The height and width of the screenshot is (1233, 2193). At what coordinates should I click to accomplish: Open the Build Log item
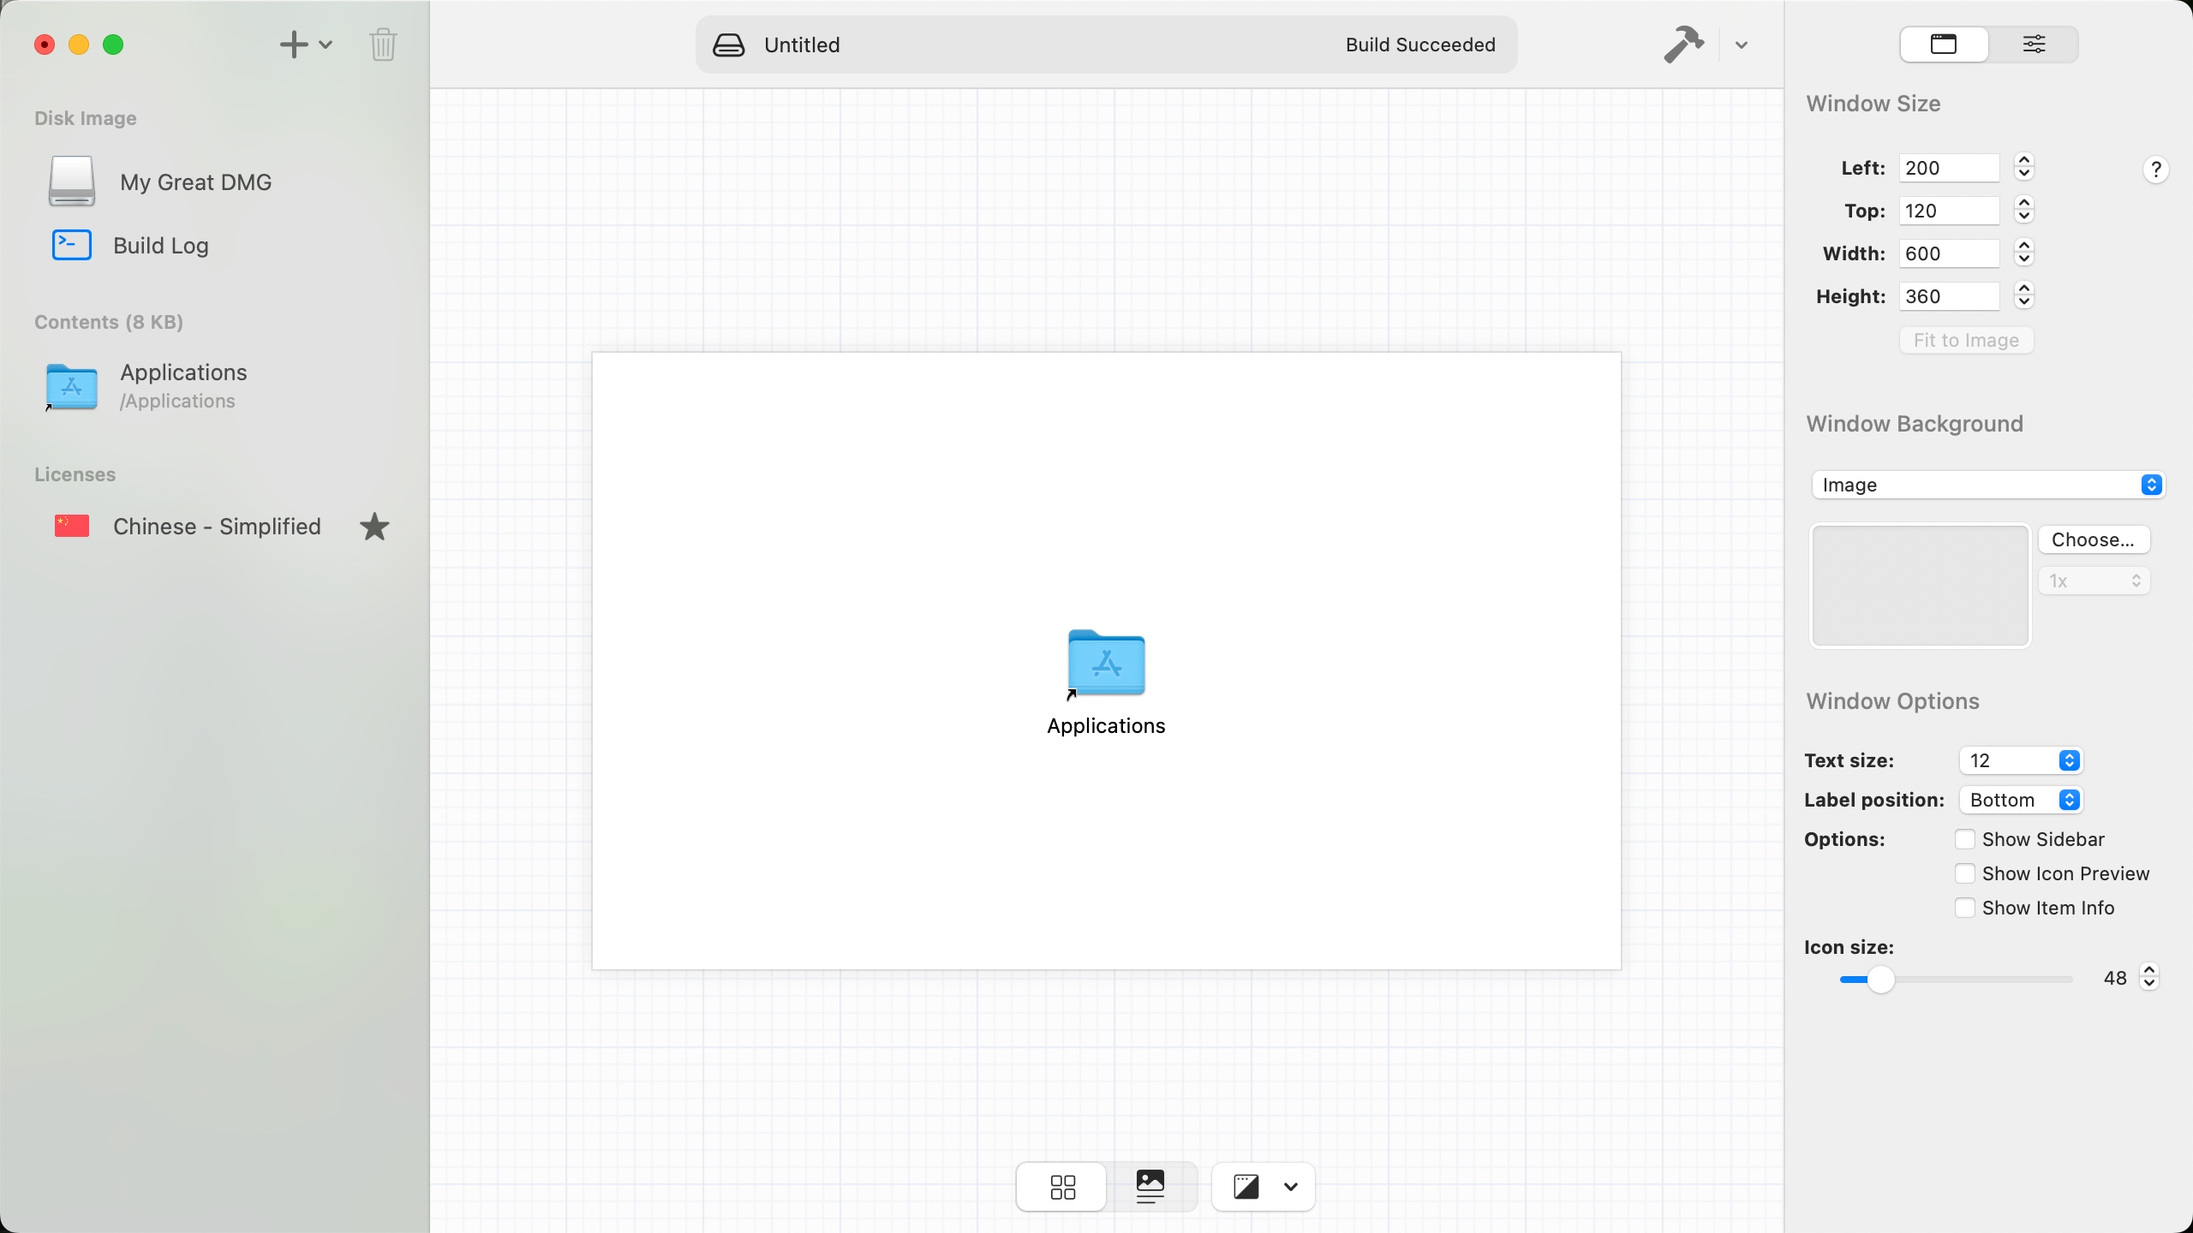pos(160,246)
